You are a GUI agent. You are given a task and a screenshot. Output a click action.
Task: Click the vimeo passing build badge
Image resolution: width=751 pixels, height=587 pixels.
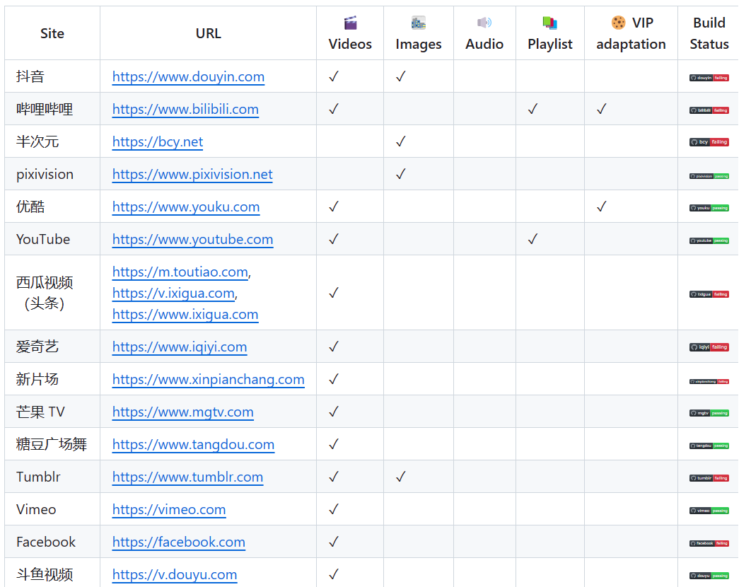coord(709,511)
